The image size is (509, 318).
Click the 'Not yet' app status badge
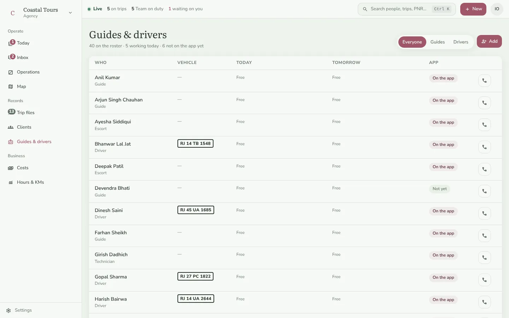pyautogui.click(x=440, y=189)
